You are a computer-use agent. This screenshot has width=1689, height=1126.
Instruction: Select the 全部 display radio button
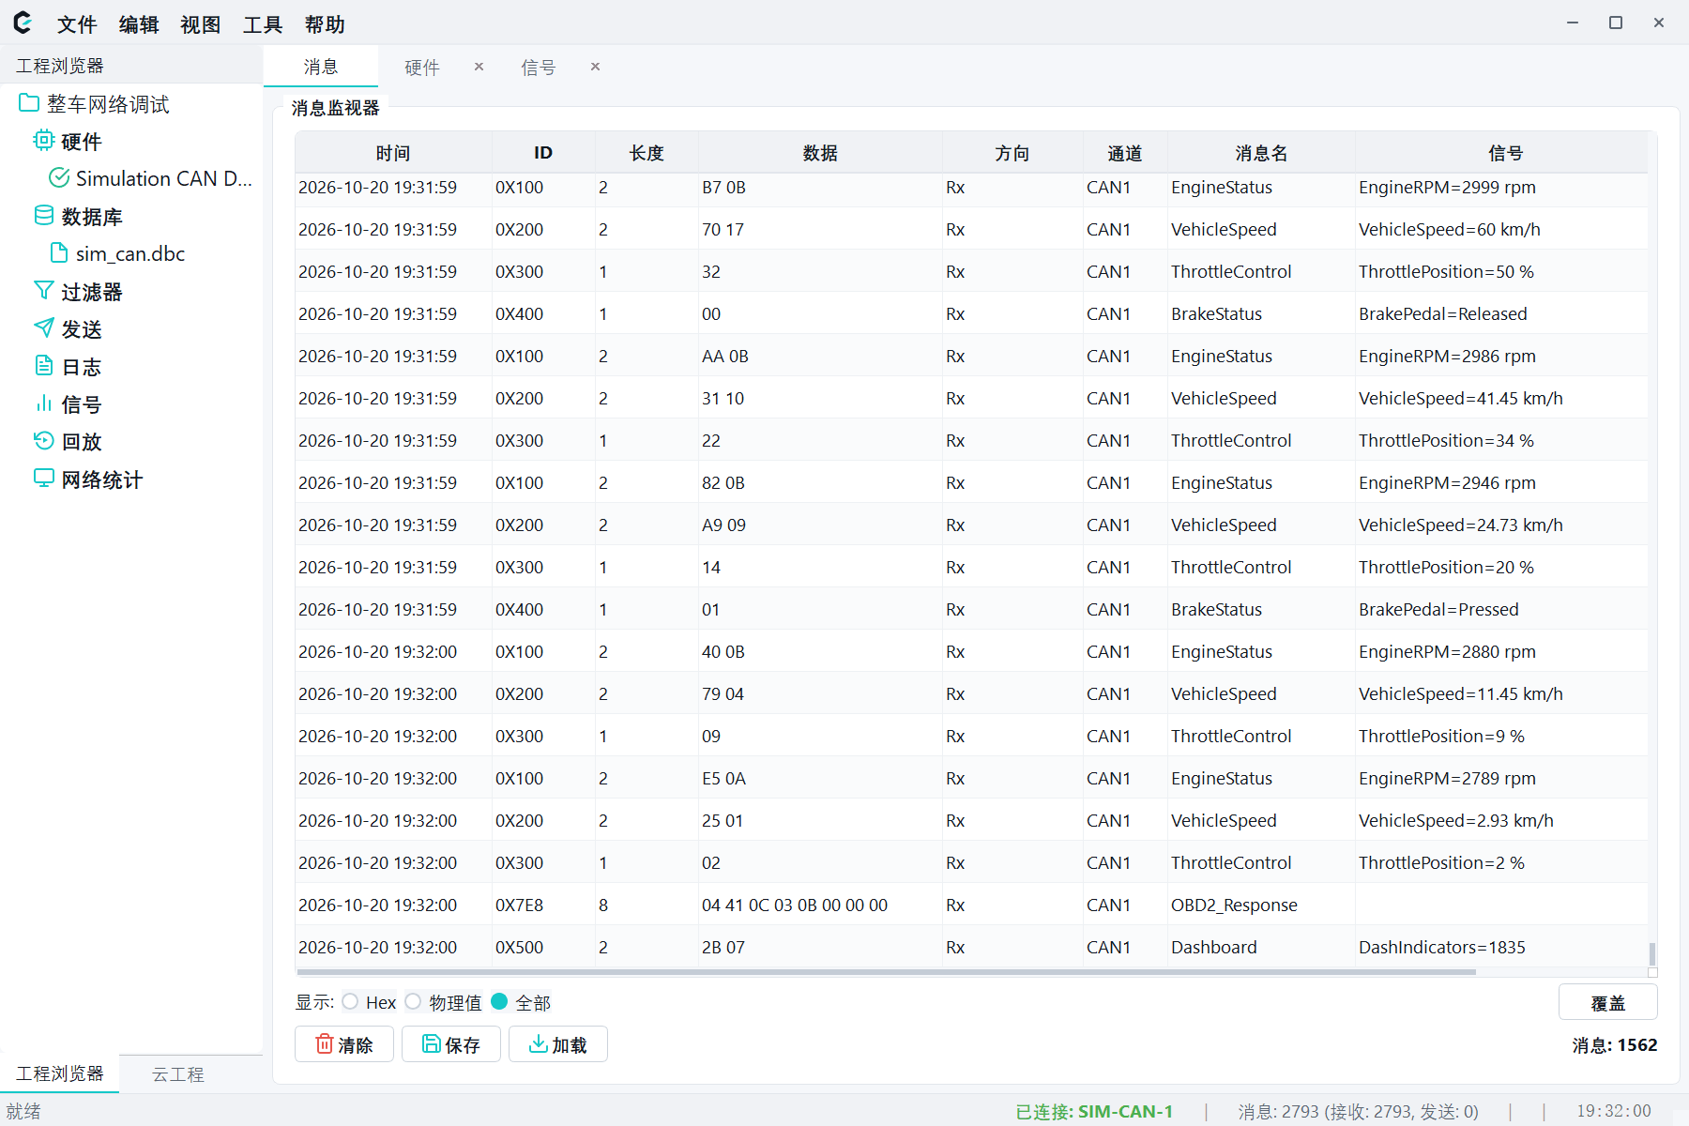pyautogui.click(x=499, y=1001)
